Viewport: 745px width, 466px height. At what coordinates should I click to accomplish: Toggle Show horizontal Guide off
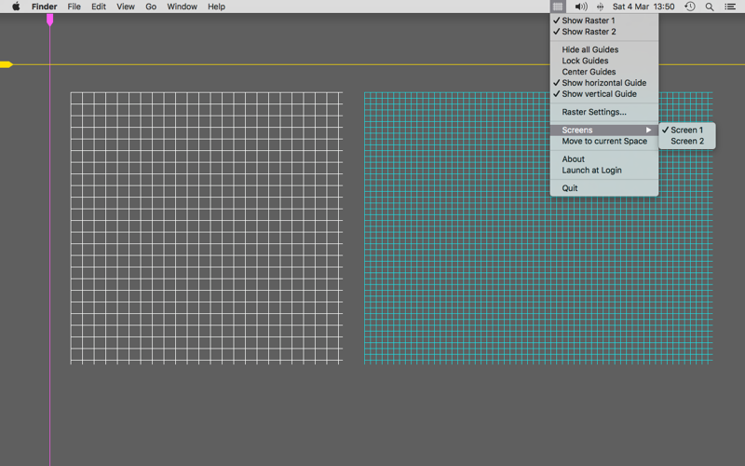click(x=604, y=83)
